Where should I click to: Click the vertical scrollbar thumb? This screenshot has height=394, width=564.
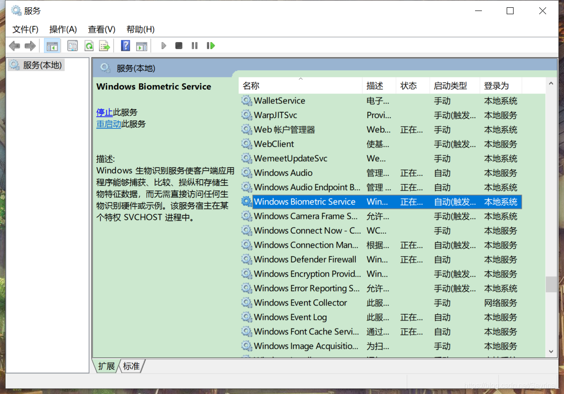[x=551, y=285]
